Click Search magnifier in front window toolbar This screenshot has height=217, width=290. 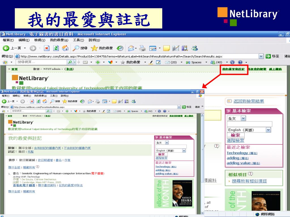pyautogui.click(x=52, y=101)
